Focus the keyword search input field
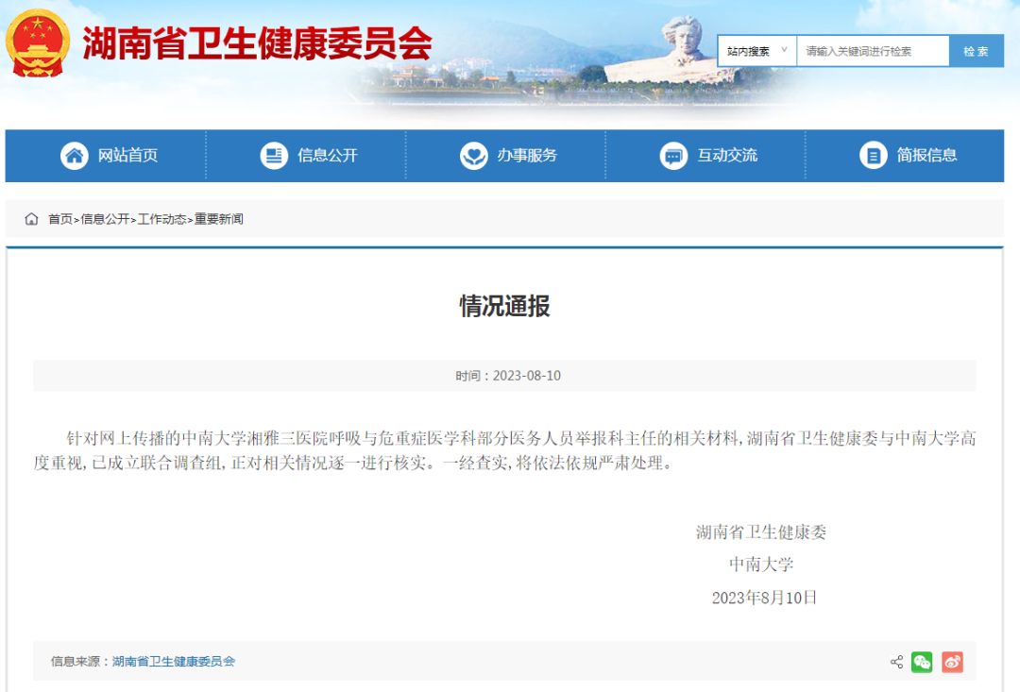The image size is (1020, 692). 873,51
